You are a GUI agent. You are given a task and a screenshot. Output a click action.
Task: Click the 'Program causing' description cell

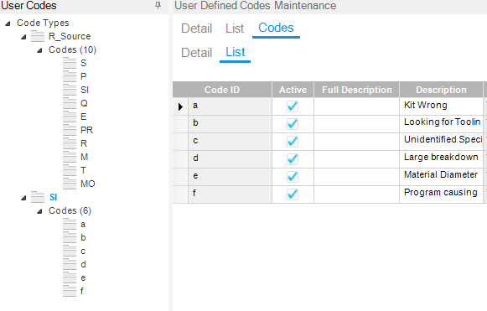tap(441, 194)
